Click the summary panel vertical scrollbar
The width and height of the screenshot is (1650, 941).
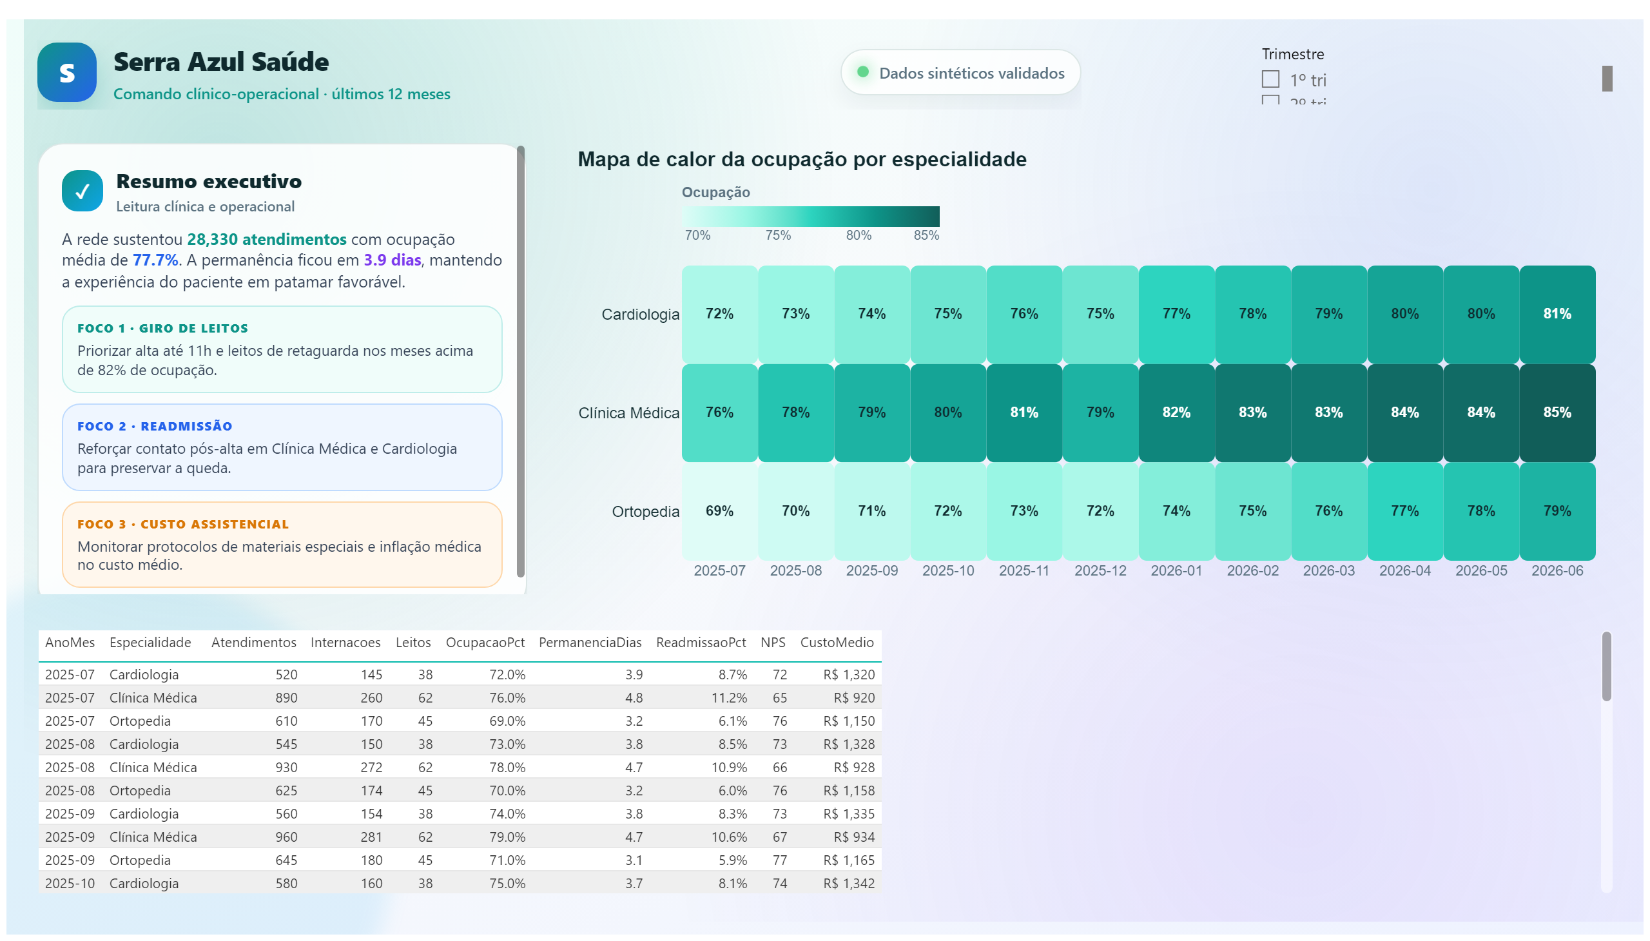(520, 362)
